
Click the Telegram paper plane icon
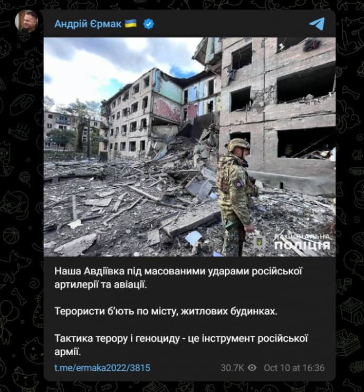click(x=317, y=24)
